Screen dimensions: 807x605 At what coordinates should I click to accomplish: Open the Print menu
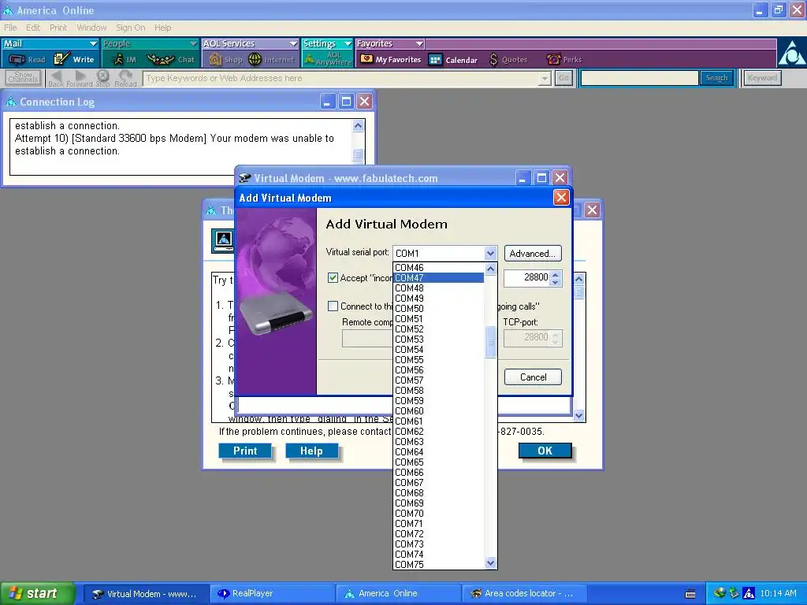point(58,28)
